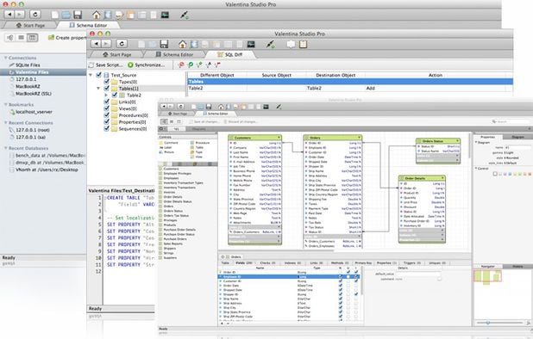This screenshot has width=533, height=339.
Task: Expand the Table2 tree node
Action: pos(106,96)
